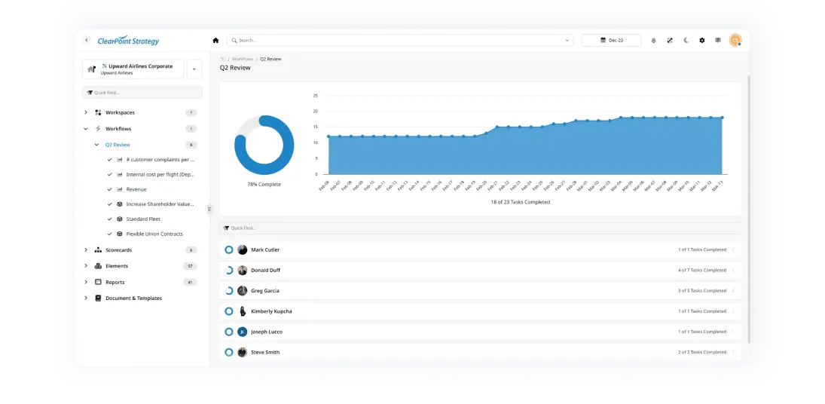Click Donald Duff's progress ring
825x404 pixels.
229,271
